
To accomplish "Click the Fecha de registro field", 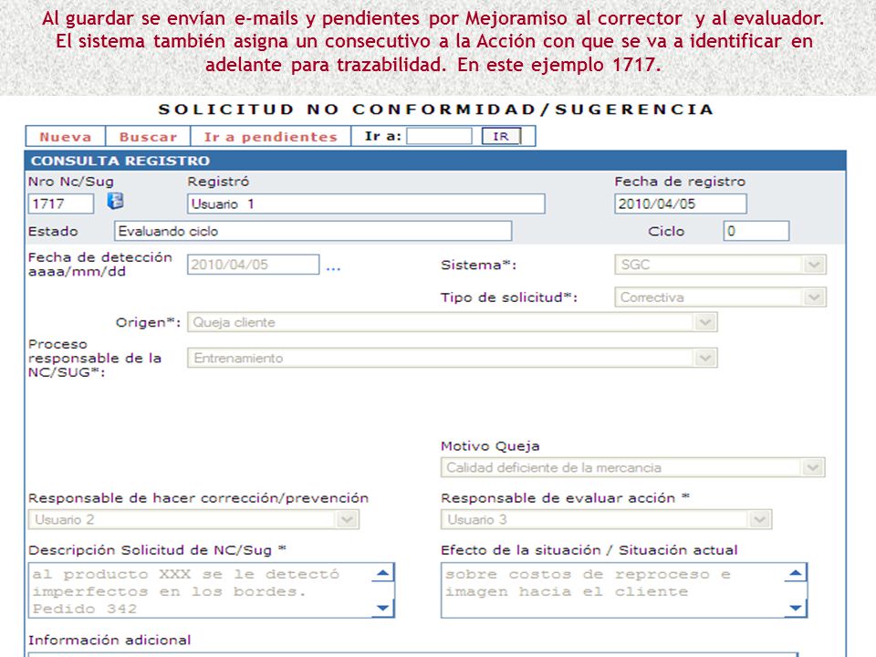I will tap(681, 203).
